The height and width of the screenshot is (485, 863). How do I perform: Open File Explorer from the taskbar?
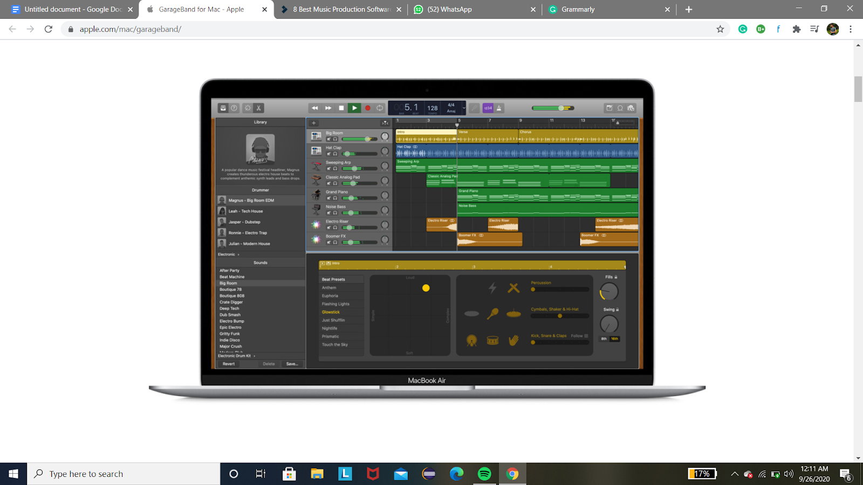coord(317,474)
